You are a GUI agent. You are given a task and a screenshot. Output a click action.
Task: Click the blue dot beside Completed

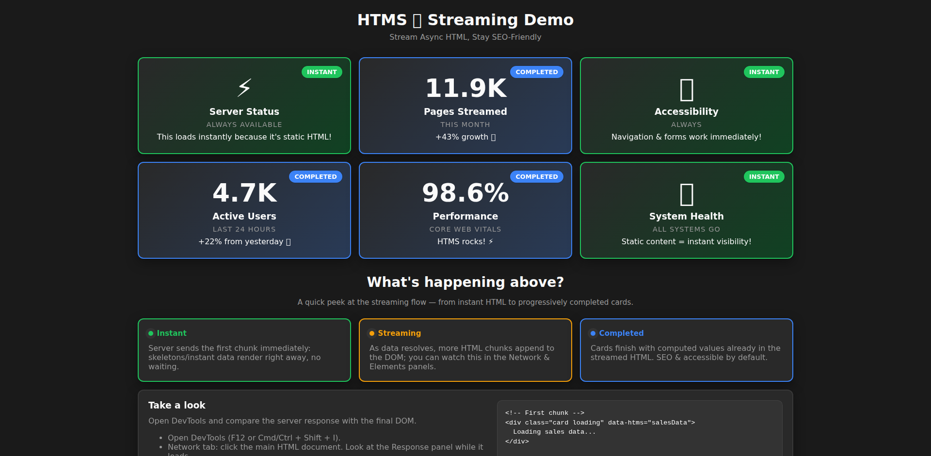tap(593, 333)
